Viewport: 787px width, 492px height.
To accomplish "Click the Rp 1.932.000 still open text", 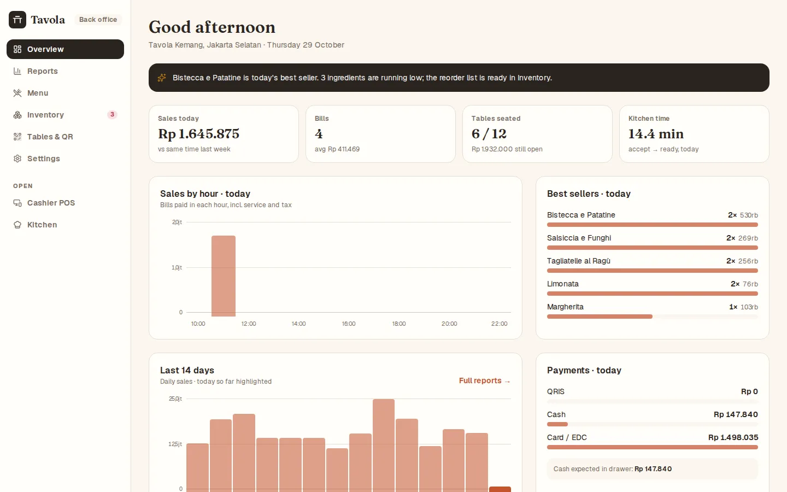I will coord(507,149).
